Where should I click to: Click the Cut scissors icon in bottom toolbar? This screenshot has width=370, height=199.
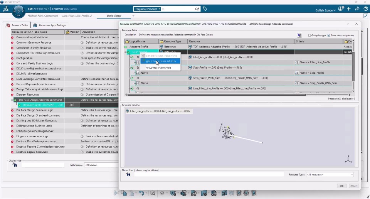[x=116, y=193]
